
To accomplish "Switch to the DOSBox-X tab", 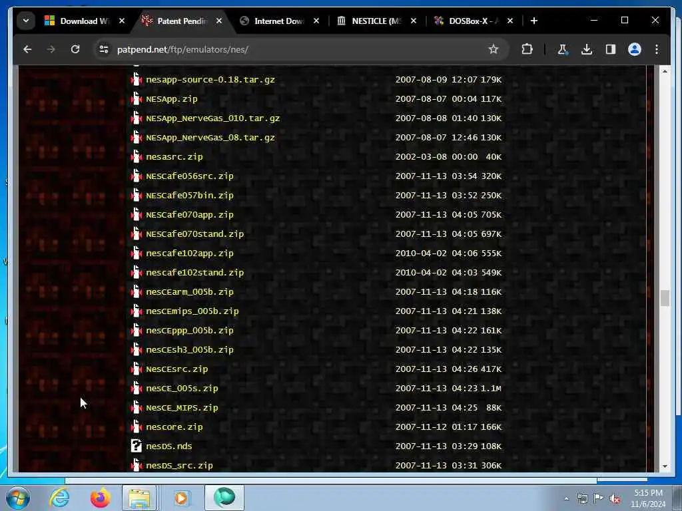I will pyautogui.click(x=474, y=21).
